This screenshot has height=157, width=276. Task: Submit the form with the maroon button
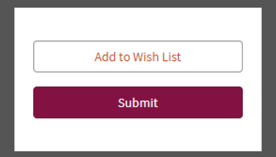point(138,103)
